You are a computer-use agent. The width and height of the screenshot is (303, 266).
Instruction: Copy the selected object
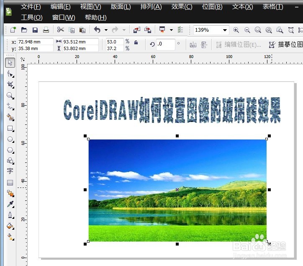pyautogui.click(x=72, y=30)
